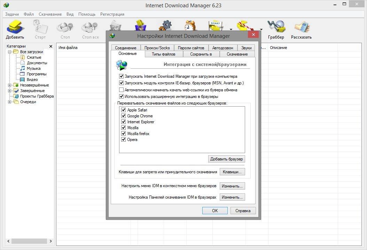Confirm settings with the OK button

click(x=215, y=210)
